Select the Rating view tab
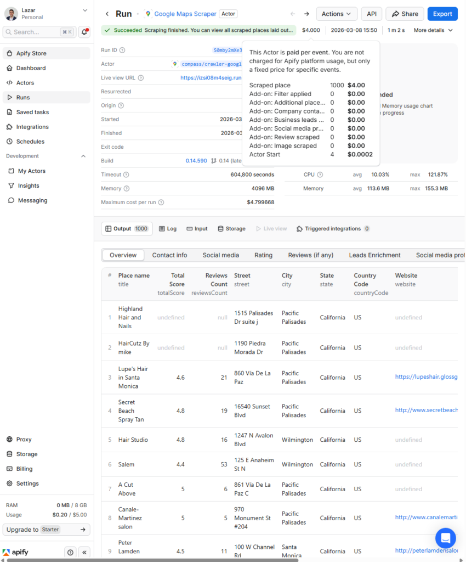 [x=263, y=255]
